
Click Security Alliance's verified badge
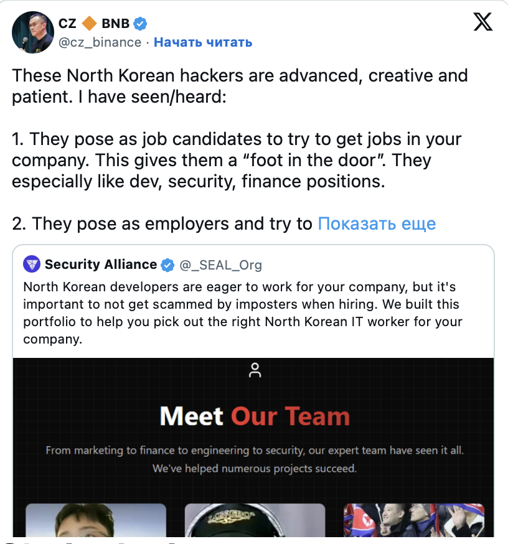167,265
